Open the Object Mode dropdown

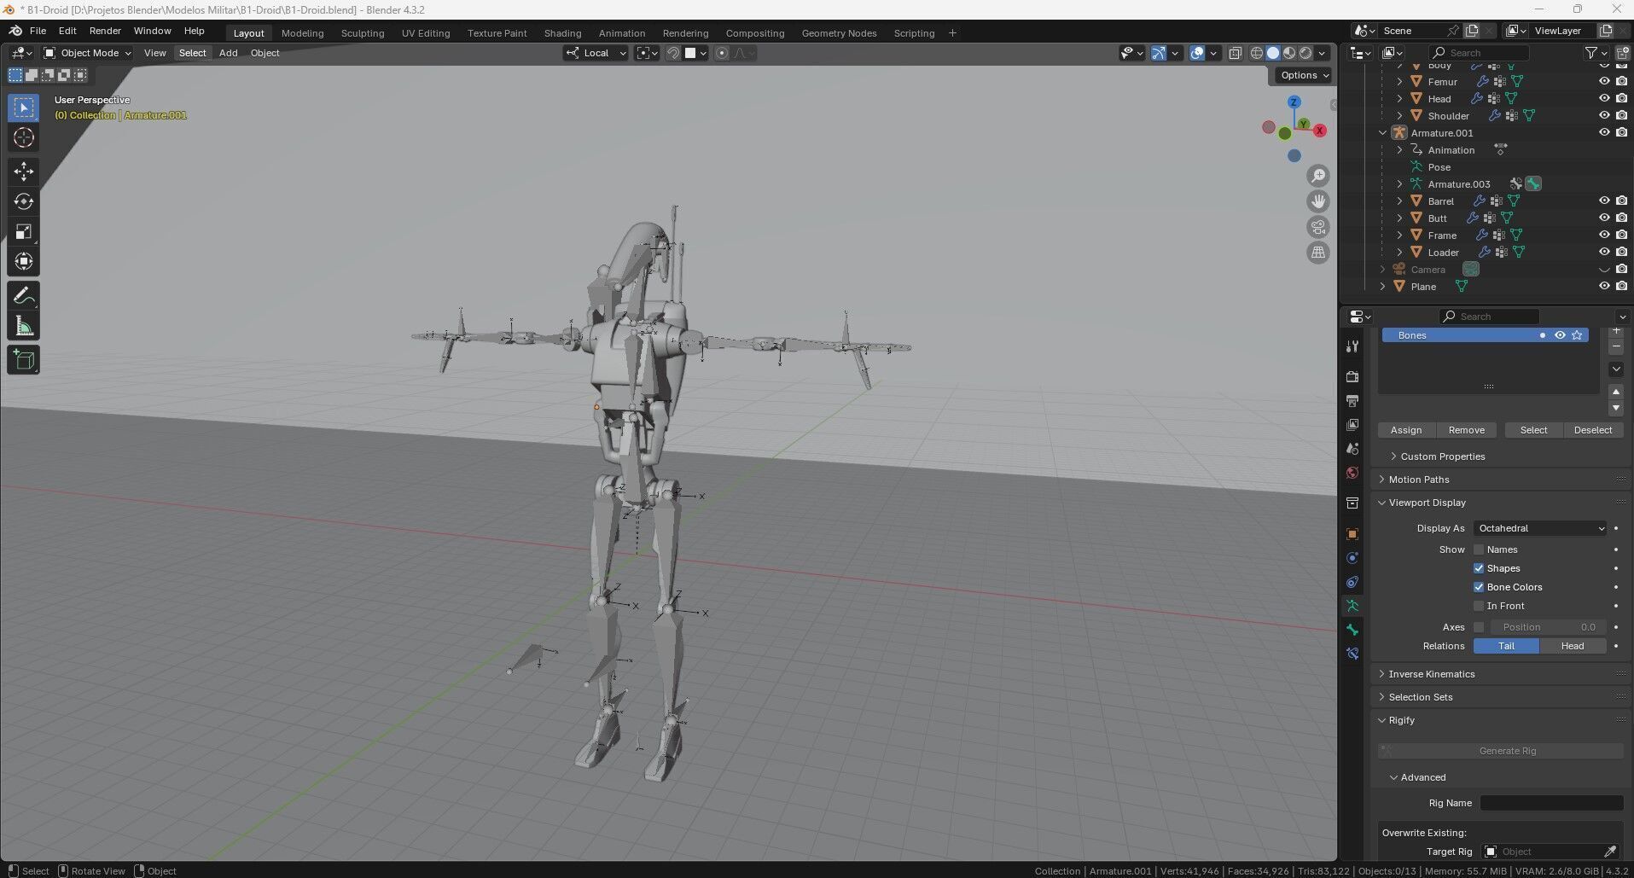pos(88,53)
